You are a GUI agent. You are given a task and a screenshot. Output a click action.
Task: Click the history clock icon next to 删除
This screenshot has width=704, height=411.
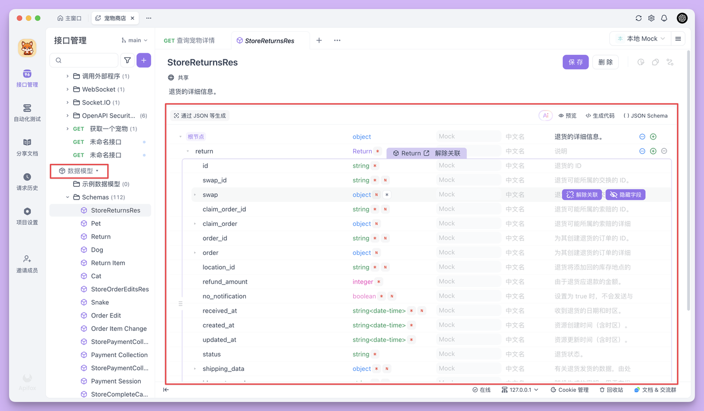pos(641,62)
